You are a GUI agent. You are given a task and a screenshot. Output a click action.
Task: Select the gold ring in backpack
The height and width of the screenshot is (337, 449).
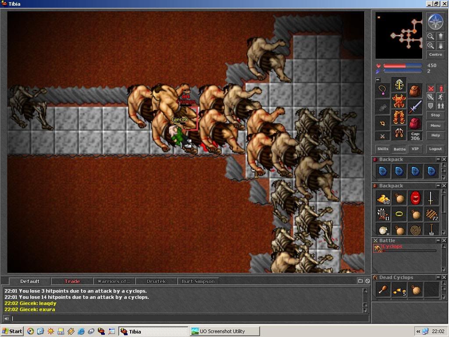(x=399, y=214)
